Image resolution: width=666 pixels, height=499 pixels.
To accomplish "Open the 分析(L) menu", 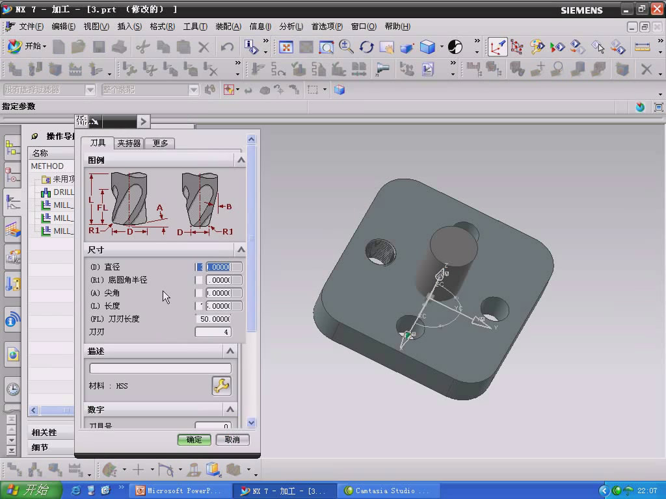I will 291,27.
